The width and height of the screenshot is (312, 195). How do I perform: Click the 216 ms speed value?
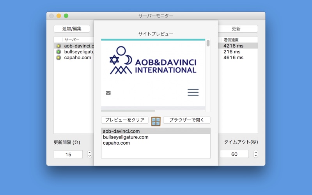[232, 52]
